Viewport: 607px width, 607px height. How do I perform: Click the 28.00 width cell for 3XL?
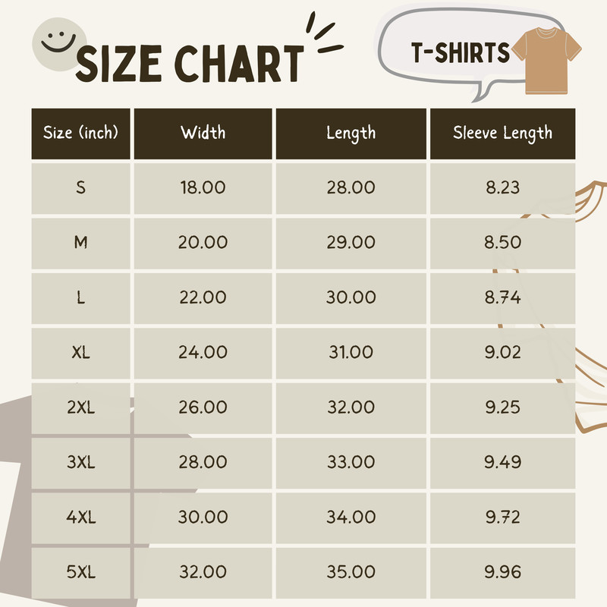click(x=203, y=462)
